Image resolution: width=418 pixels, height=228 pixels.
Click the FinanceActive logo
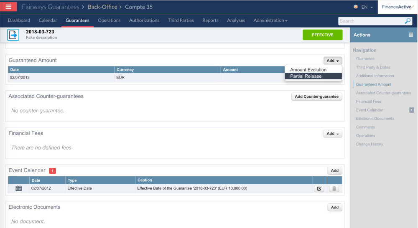click(398, 7)
